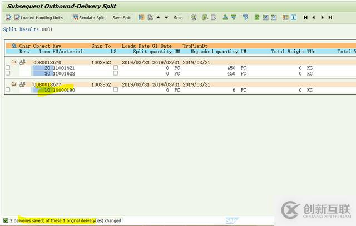Click the down arrow triangle icon
Viewport: 356px width, 226px height.
166,17
